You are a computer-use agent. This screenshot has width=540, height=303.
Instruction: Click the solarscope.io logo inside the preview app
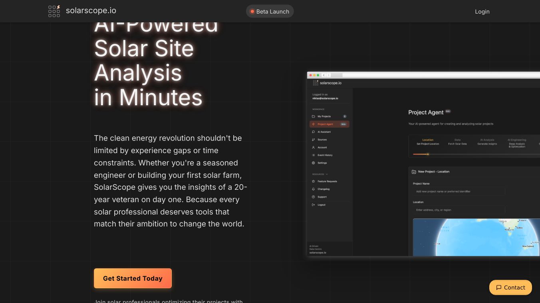(x=327, y=83)
